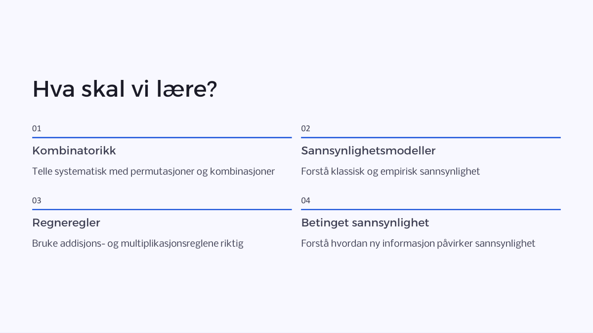Click the blue divider line above Kombinatorikk
The width and height of the screenshot is (593, 333).
point(162,138)
